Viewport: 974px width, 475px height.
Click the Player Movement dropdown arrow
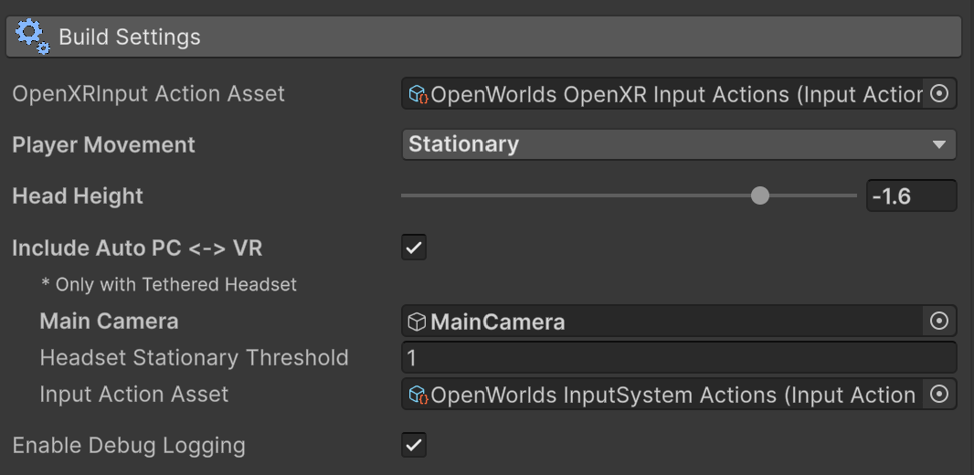point(938,145)
